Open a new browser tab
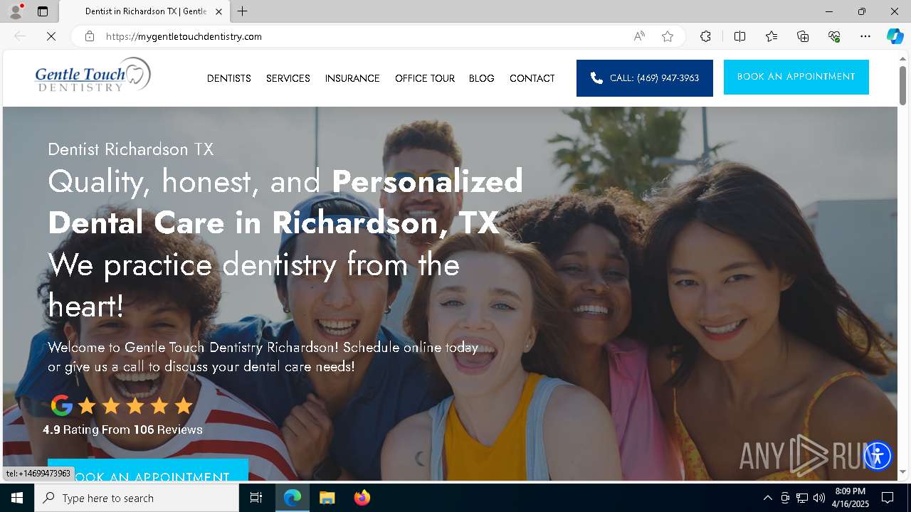The image size is (911, 512). pos(243,11)
